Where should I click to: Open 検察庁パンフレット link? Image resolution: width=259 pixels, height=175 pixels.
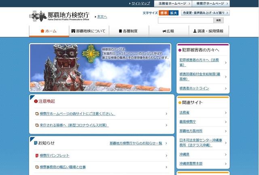(x=55, y=156)
